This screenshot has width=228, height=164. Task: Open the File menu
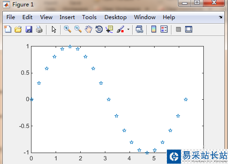10,17
